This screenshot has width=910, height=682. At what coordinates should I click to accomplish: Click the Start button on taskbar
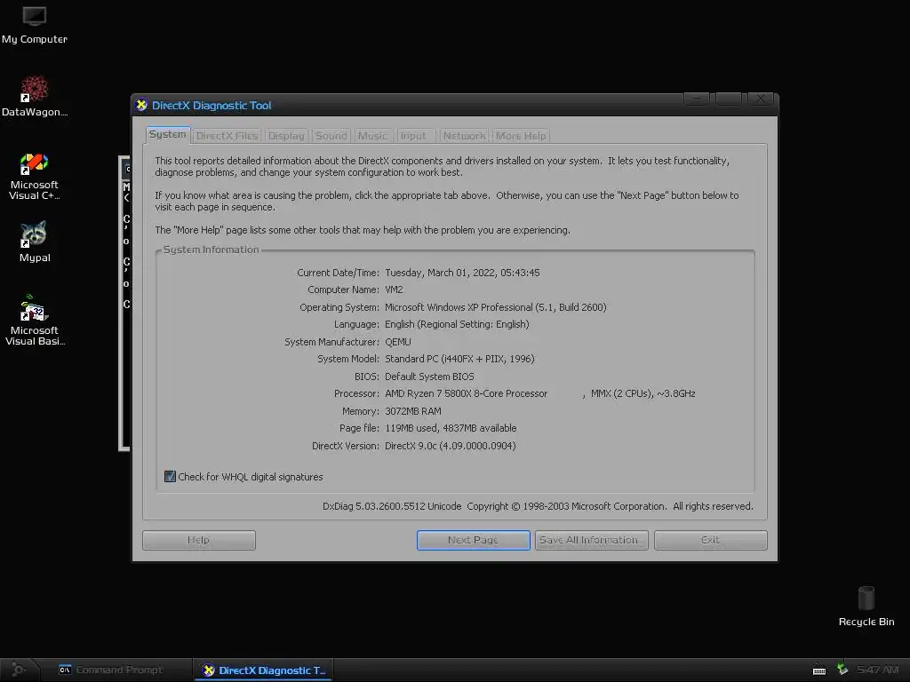tap(19, 670)
